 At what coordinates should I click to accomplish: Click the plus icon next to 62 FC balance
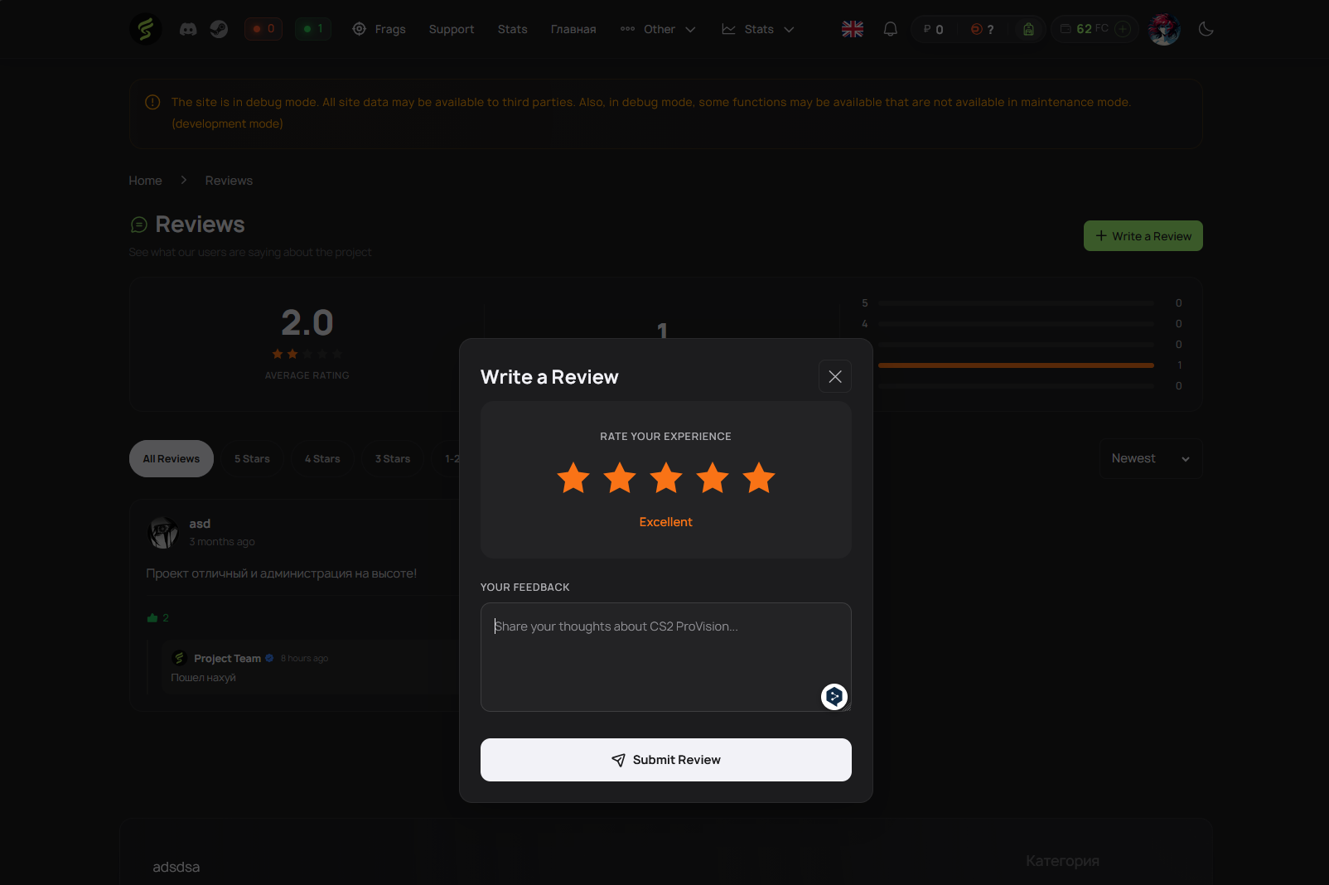(1124, 28)
